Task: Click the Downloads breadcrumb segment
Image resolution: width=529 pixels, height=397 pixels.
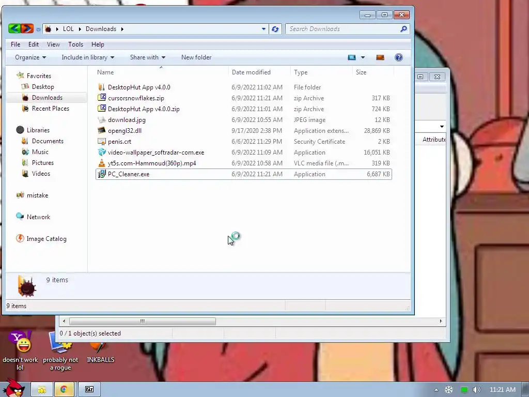Action: click(101, 29)
